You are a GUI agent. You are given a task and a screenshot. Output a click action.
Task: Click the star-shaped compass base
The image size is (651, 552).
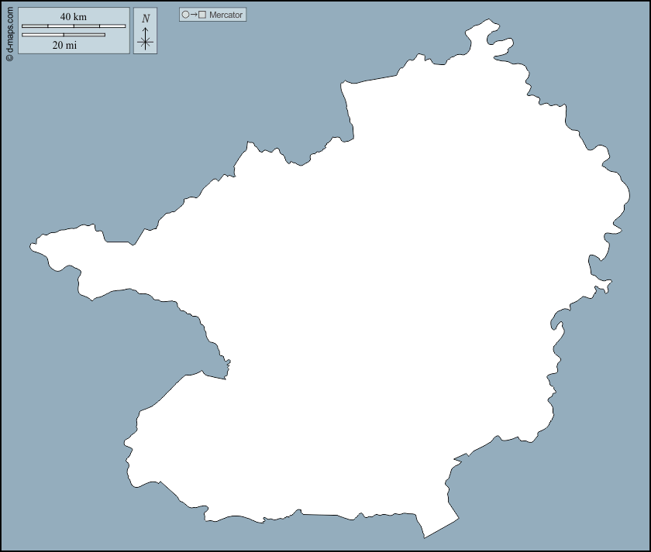(146, 41)
